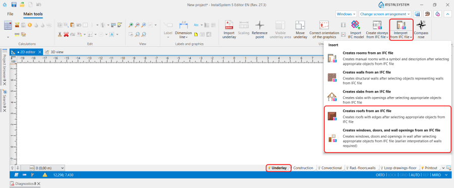This screenshot has width=454, height=188.
Task: Switch to the 3D view tab
Action: click(x=54, y=52)
